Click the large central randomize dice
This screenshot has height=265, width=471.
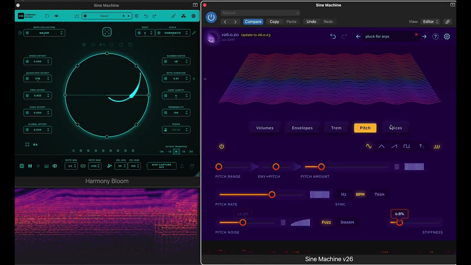[107, 32]
